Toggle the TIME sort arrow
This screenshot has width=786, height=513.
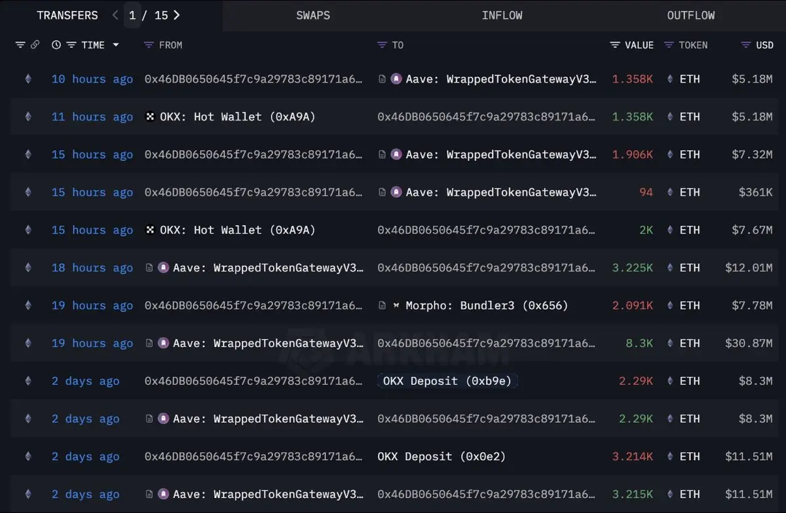click(x=116, y=45)
